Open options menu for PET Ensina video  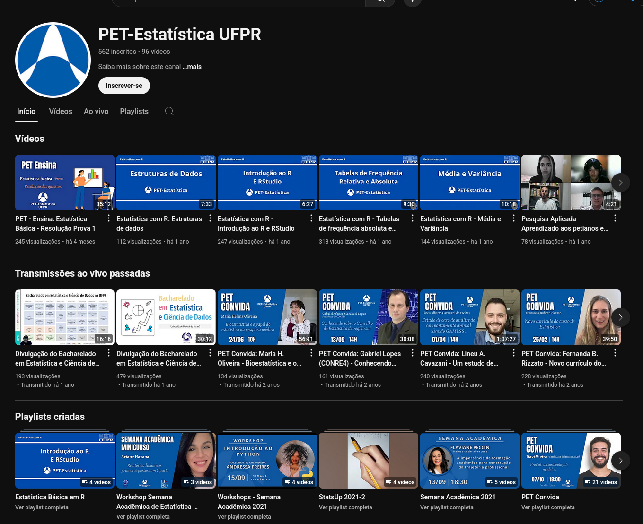point(109,218)
